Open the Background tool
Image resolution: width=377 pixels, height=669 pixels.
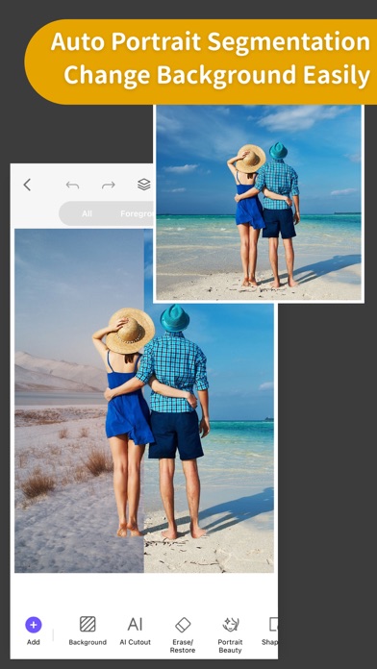pos(88,630)
